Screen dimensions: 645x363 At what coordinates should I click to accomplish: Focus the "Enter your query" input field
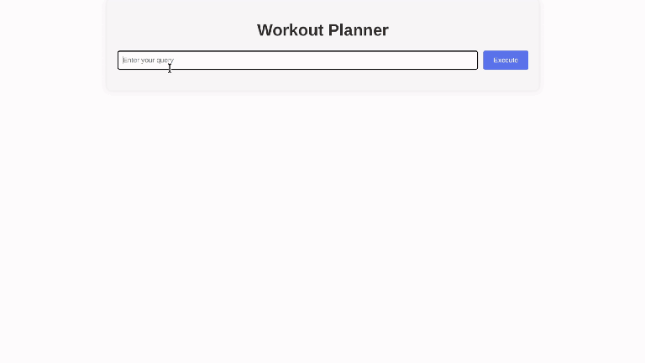click(x=297, y=60)
